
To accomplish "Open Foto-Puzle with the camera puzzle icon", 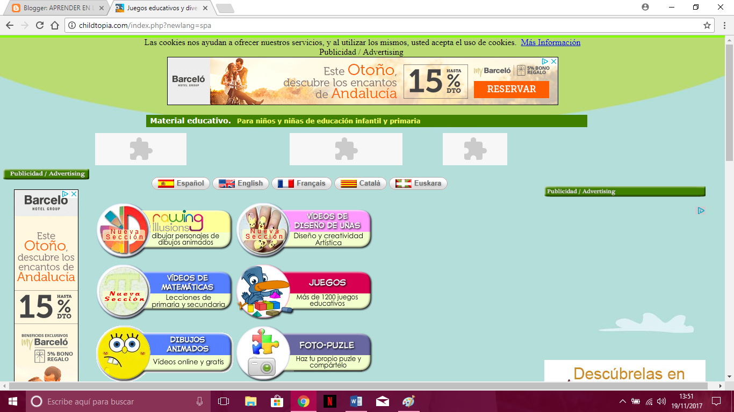I will pos(262,352).
